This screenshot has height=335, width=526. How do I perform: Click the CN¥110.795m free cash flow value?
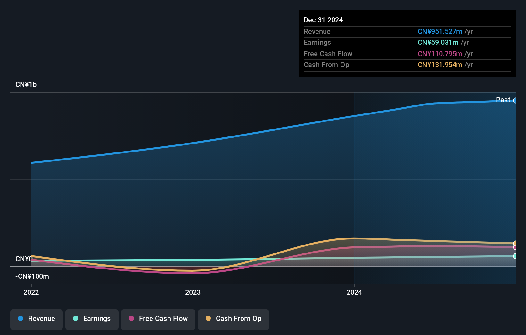(x=440, y=54)
